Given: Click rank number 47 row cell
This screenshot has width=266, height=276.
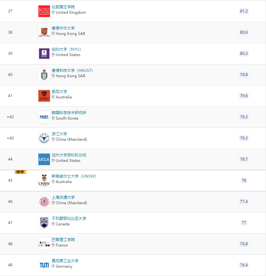Looking at the screenshot, I should click(x=10, y=223).
